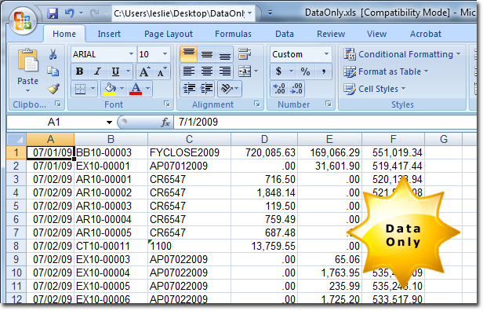Open font color palette dropdown arrow
483x311 pixels.
[148, 89]
